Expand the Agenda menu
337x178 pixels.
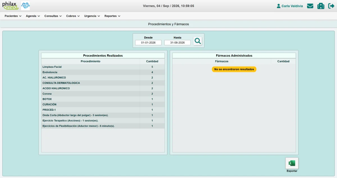click(33, 16)
